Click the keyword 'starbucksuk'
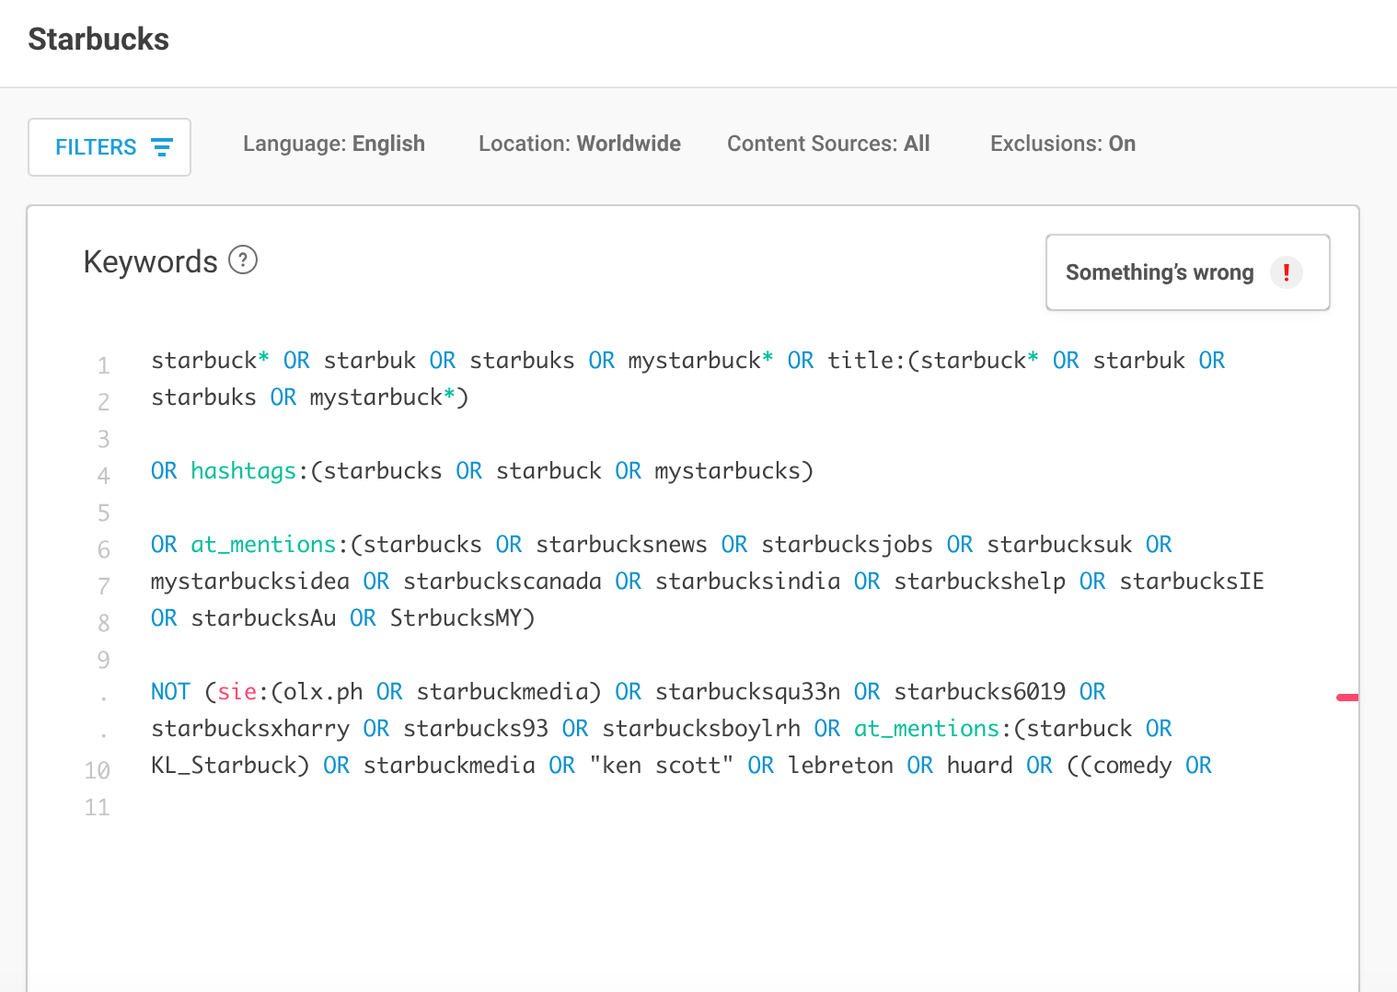 click(1059, 545)
